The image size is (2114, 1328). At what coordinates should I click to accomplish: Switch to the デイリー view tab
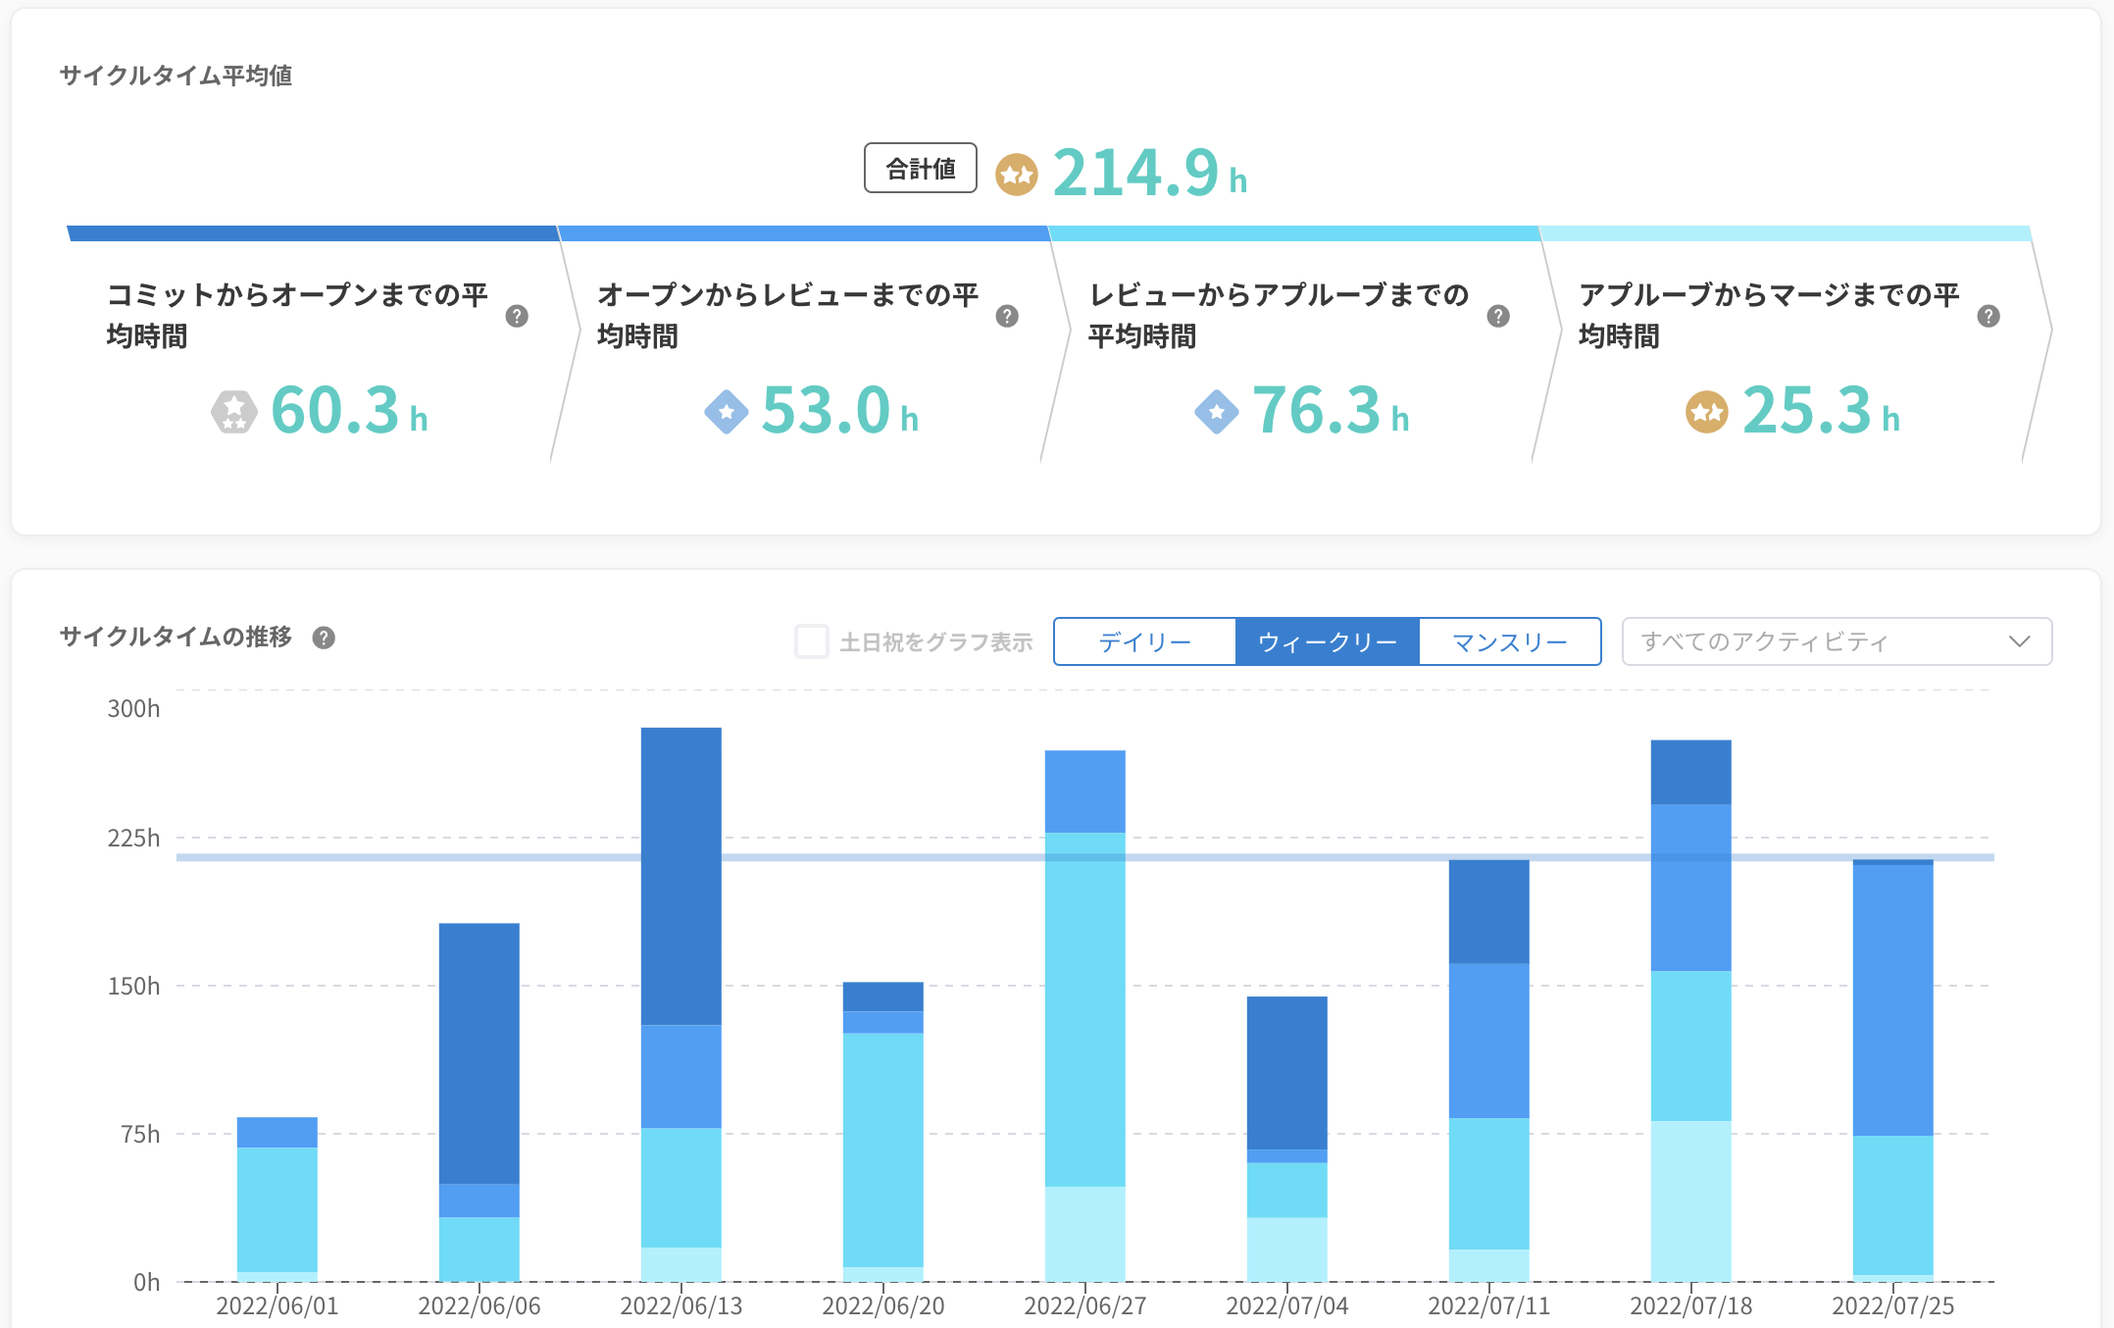(1144, 641)
